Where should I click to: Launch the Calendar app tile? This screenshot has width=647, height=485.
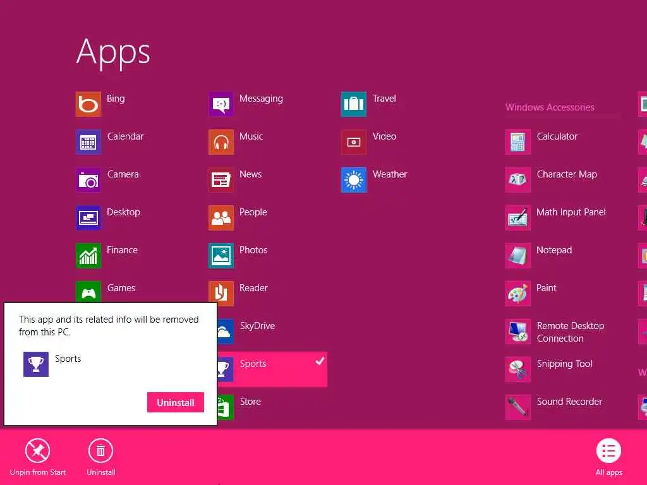88,142
